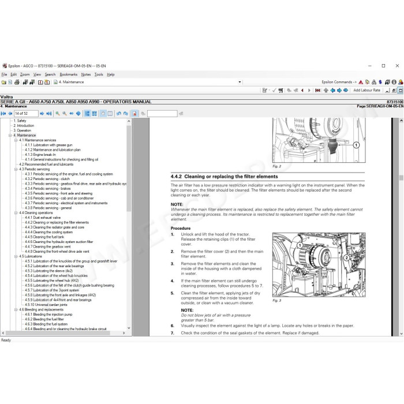404x404 pixels.
Task: Select 4.3.4 Periodic servicing - brakes
Action: (x=48, y=189)
